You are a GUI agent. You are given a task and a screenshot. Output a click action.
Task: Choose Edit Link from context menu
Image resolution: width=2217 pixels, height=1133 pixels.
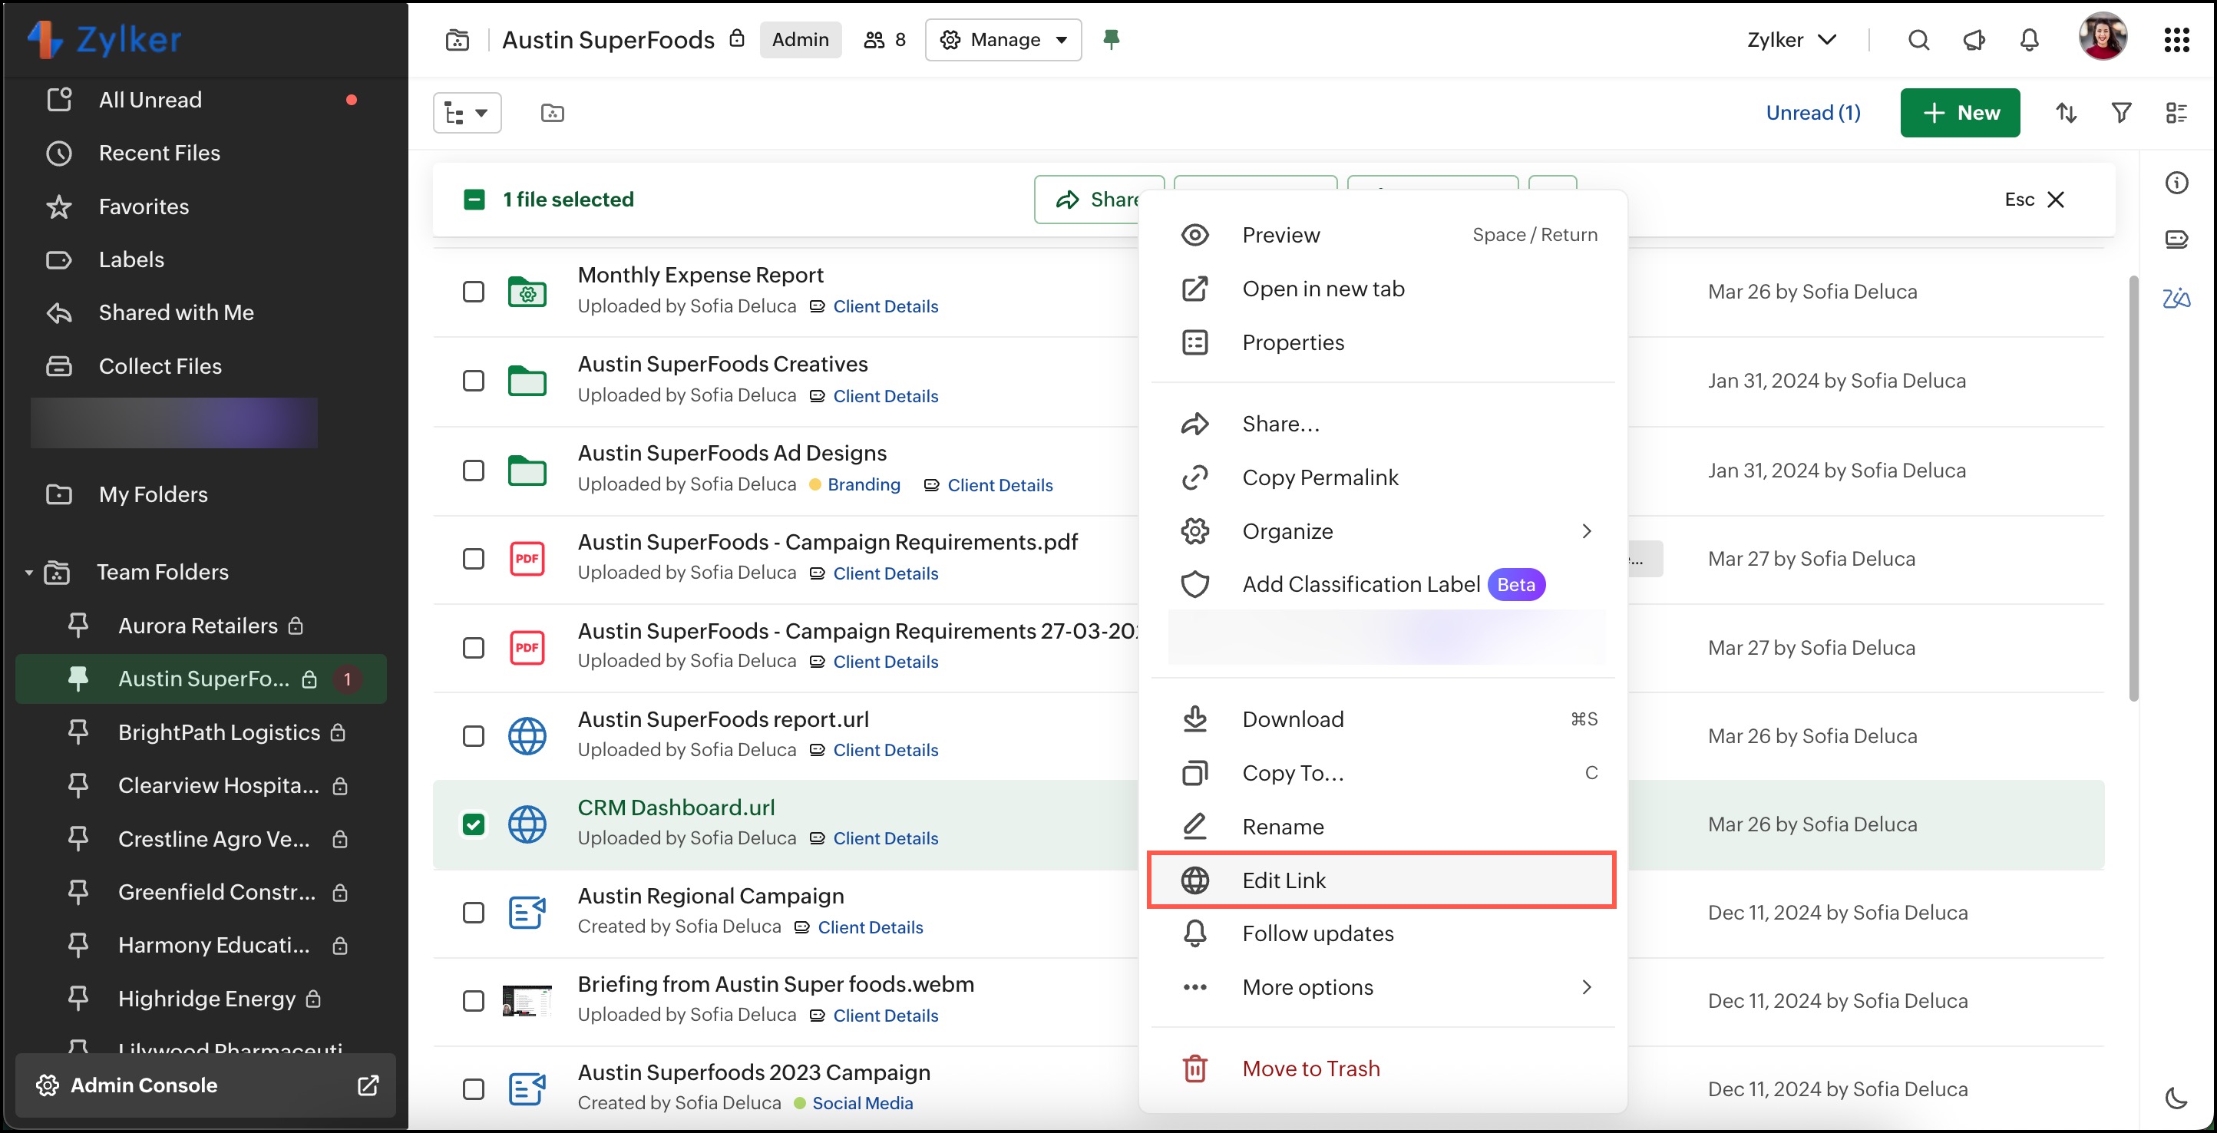pos(1381,879)
